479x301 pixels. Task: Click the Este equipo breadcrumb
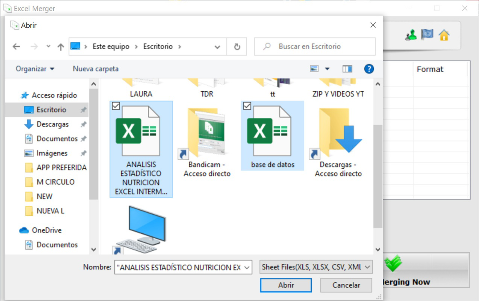click(x=111, y=47)
